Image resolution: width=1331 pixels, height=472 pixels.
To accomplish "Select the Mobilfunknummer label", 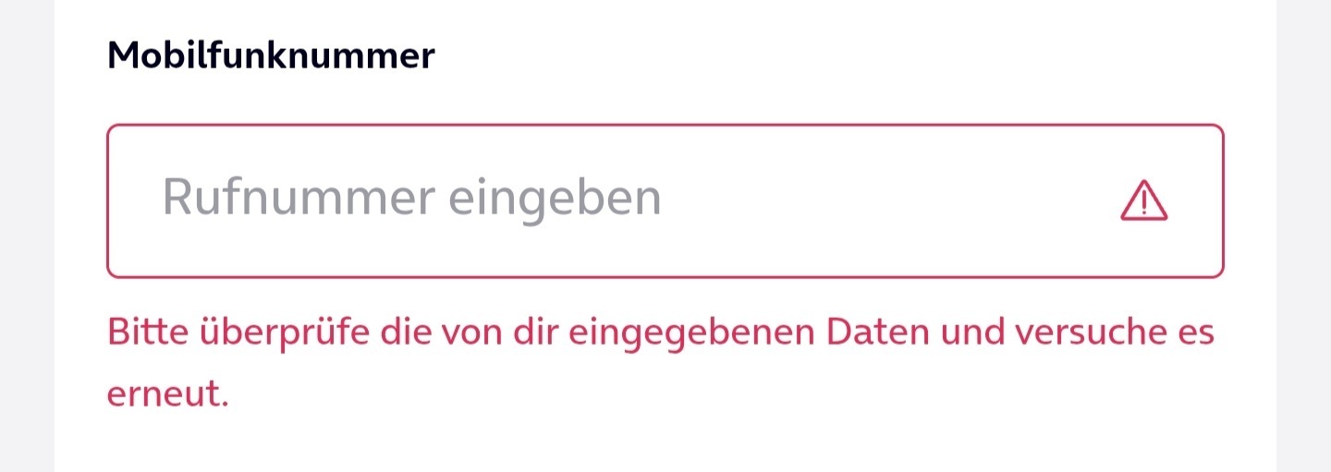I will pos(271,56).
